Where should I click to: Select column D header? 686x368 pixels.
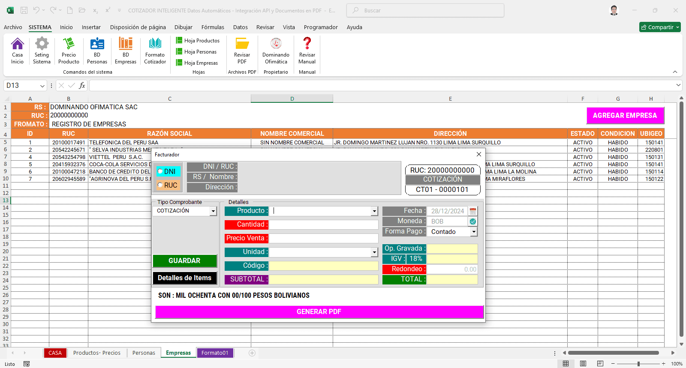[x=292, y=99]
